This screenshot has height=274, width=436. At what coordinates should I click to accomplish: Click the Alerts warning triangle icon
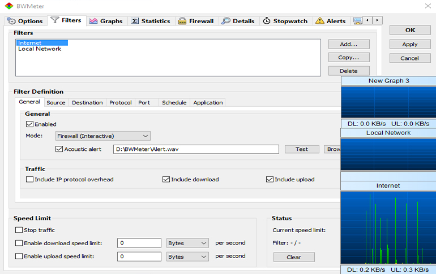coord(320,21)
